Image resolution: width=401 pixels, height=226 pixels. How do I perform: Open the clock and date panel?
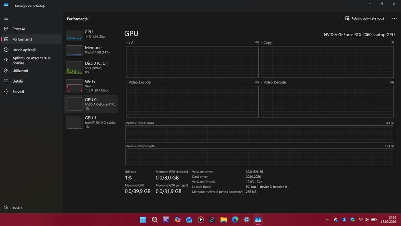(x=388, y=220)
